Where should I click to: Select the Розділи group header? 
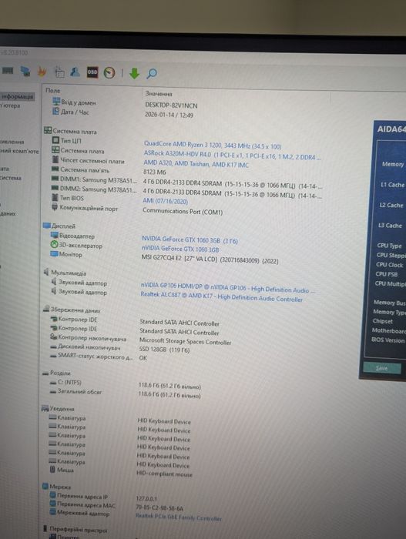click(x=60, y=373)
